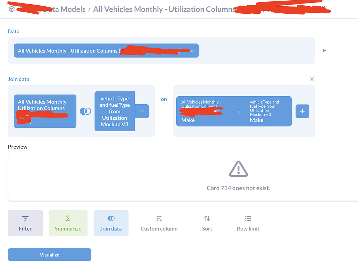Screen dimensions: 358x262
Task: Add a Row limit step
Action: tap(248, 223)
